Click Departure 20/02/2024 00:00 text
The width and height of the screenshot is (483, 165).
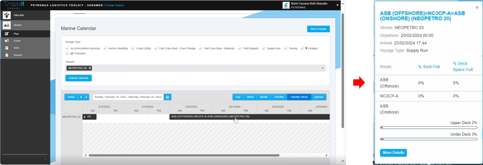point(406,35)
